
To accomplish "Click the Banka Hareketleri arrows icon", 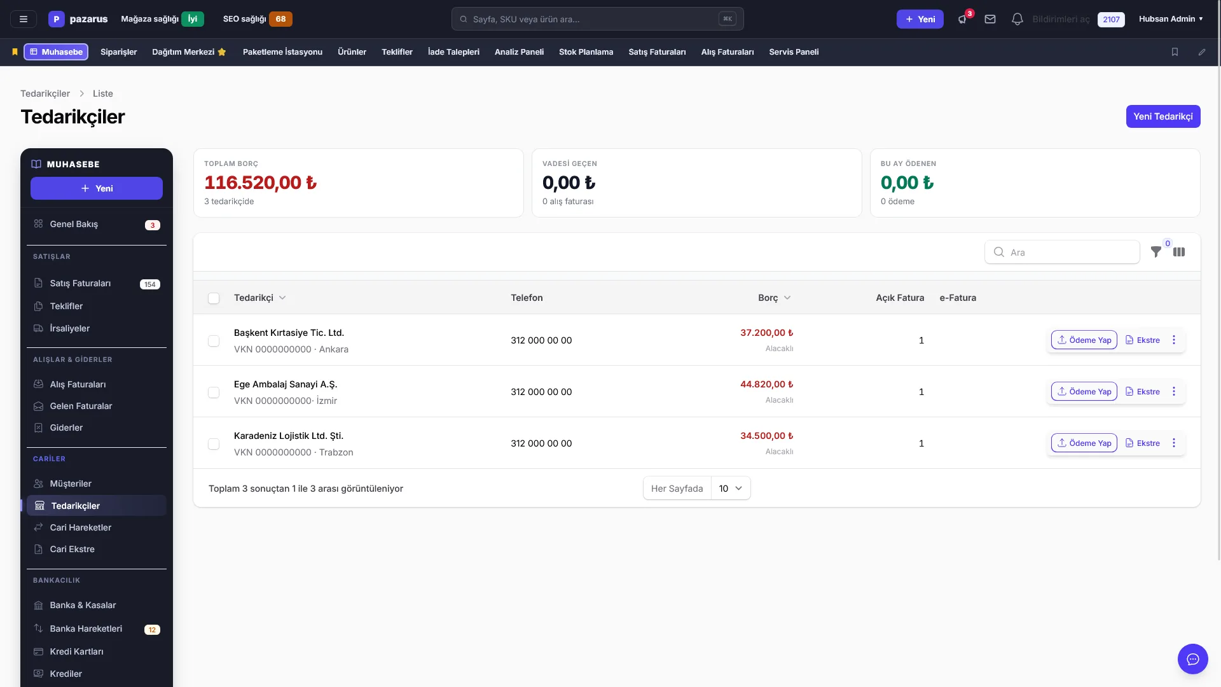I will coord(38,628).
